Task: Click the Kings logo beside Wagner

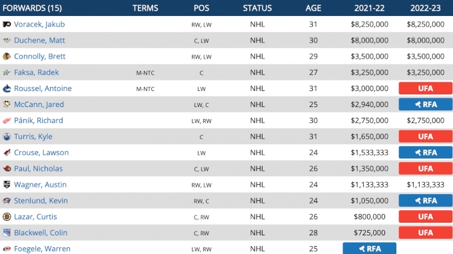Action: pos(7,185)
